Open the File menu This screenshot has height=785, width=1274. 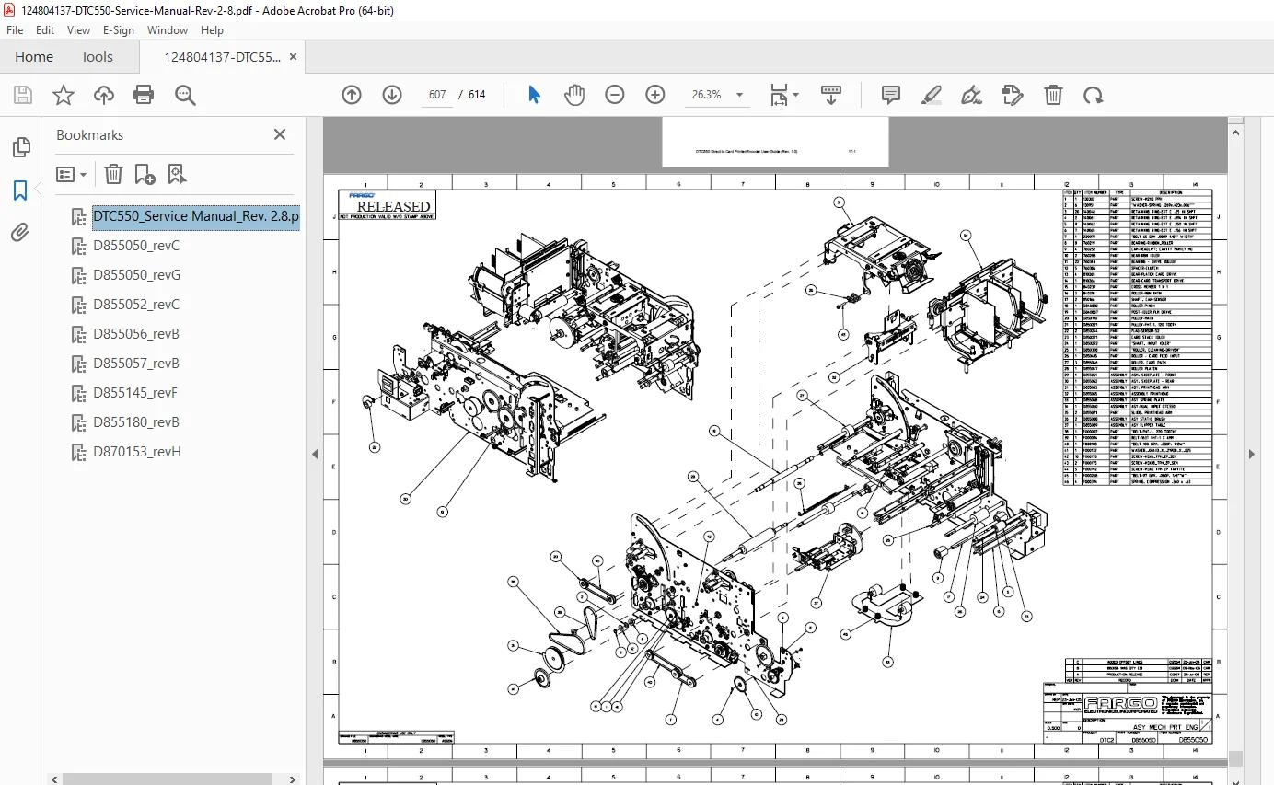pyautogui.click(x=15, y=30)
